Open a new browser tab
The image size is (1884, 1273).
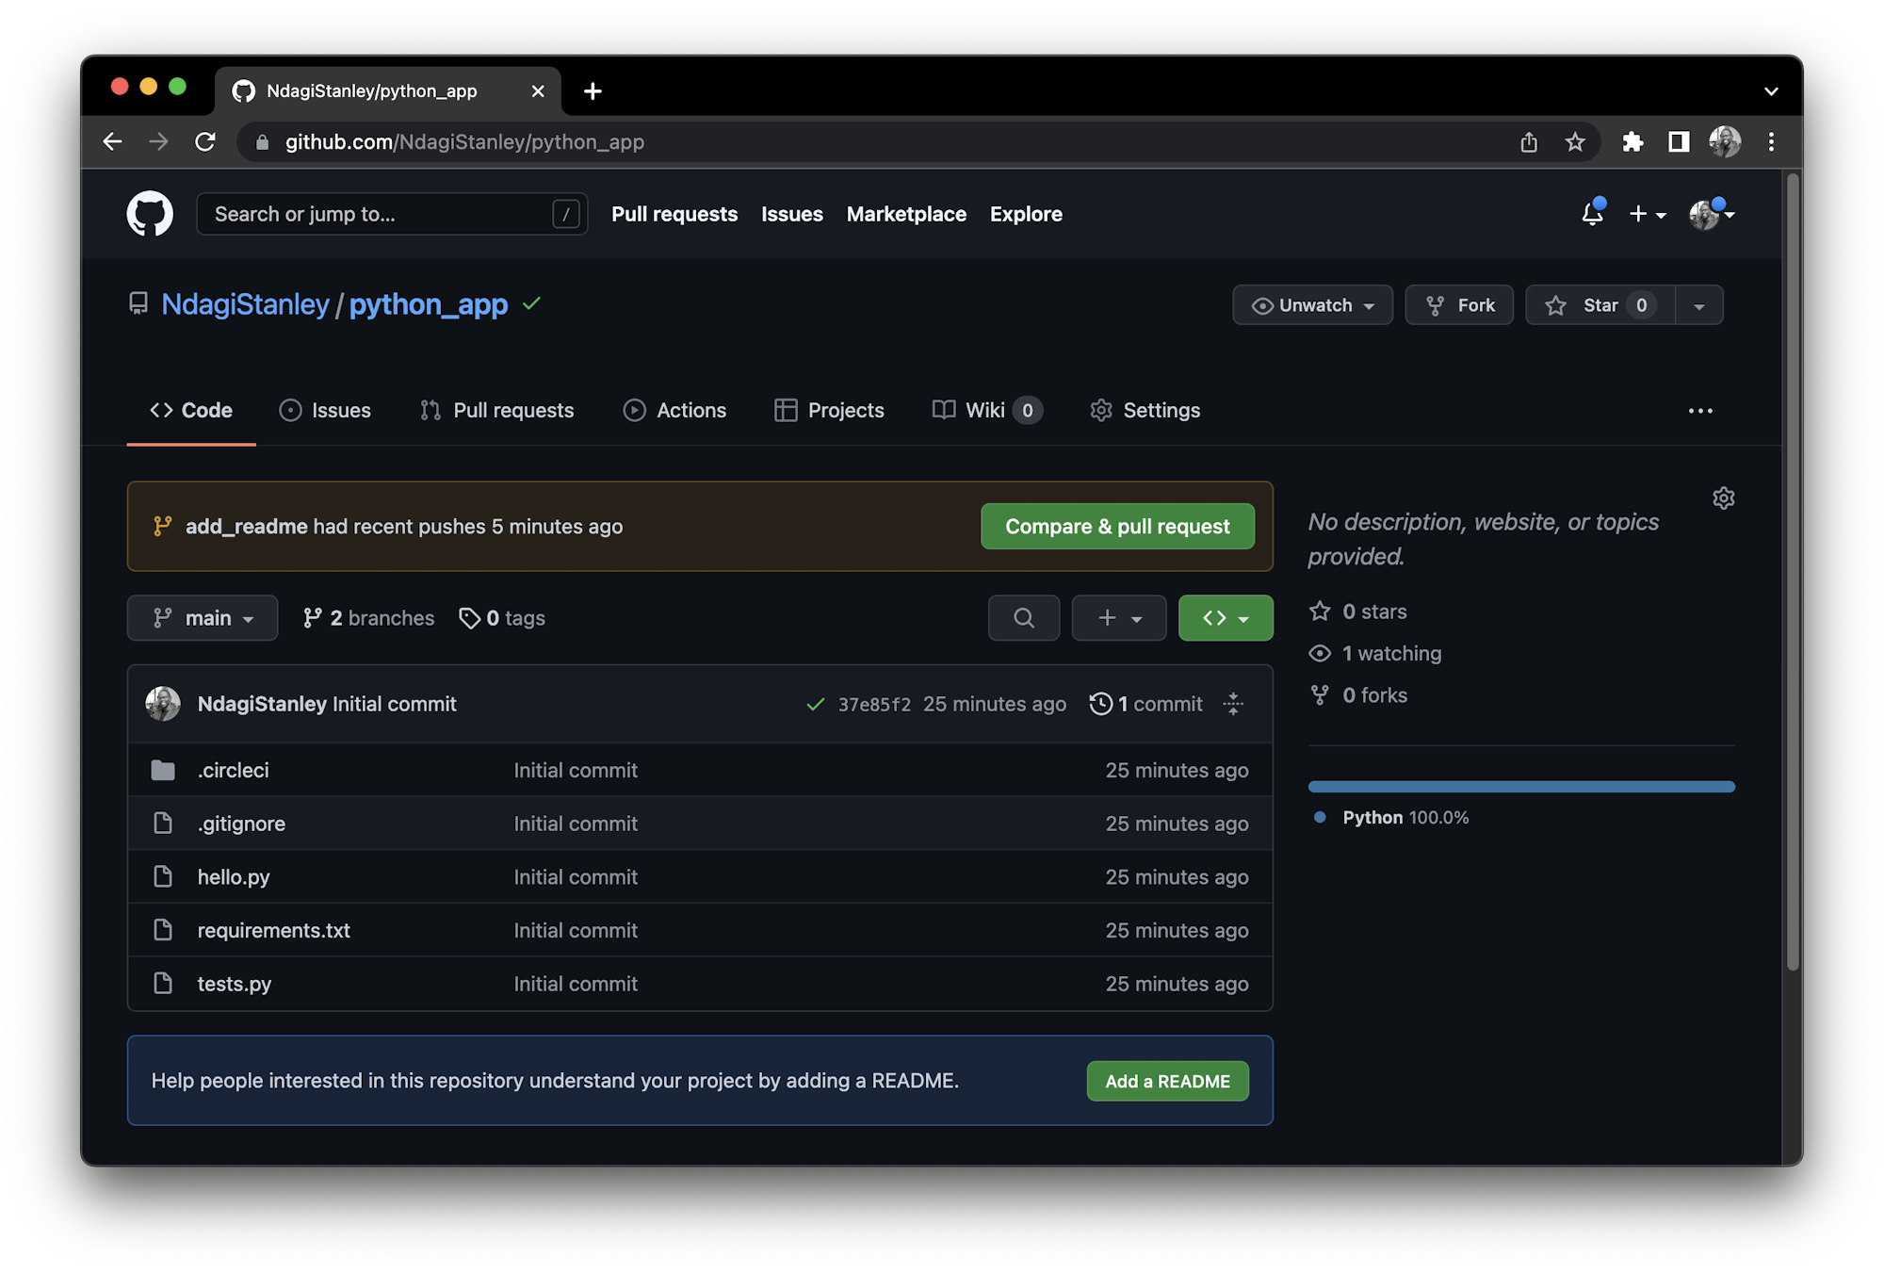coord(593,90)
